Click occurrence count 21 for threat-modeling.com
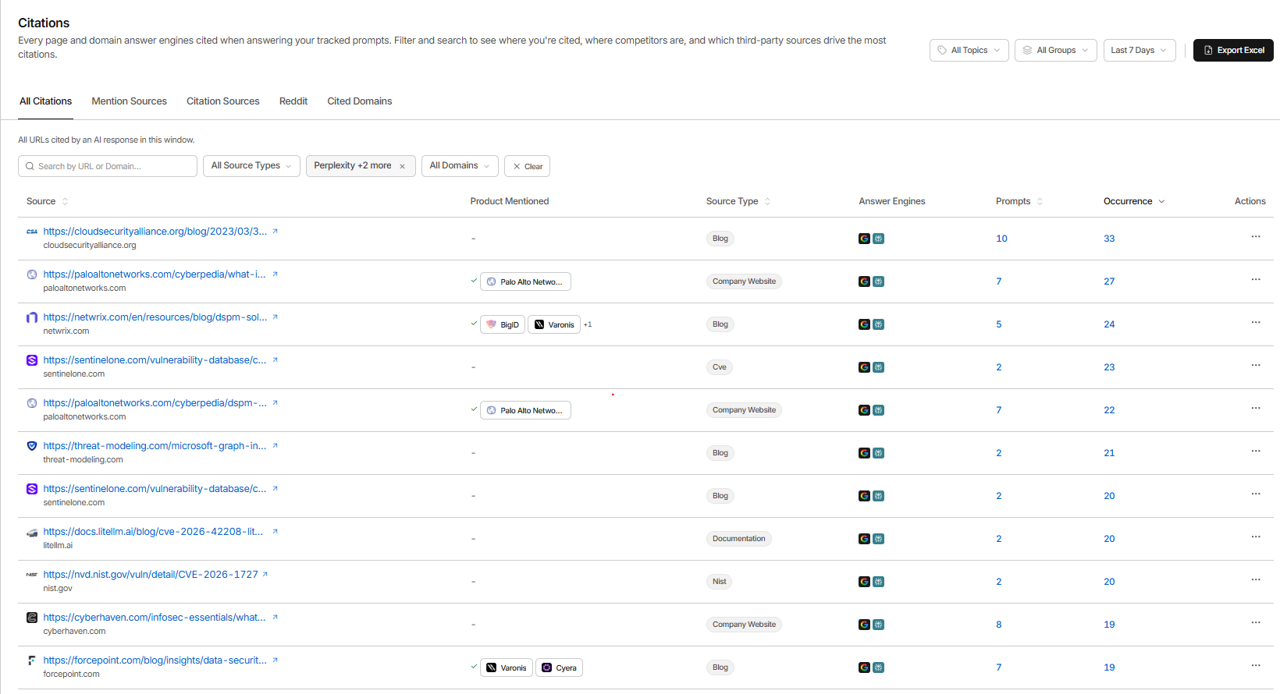 point(1109,453)
